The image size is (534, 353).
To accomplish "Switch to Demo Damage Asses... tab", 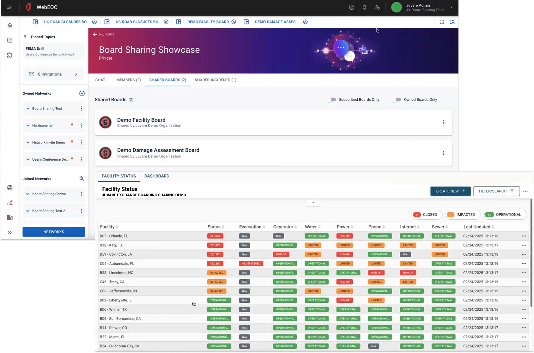I will [276, 22].
